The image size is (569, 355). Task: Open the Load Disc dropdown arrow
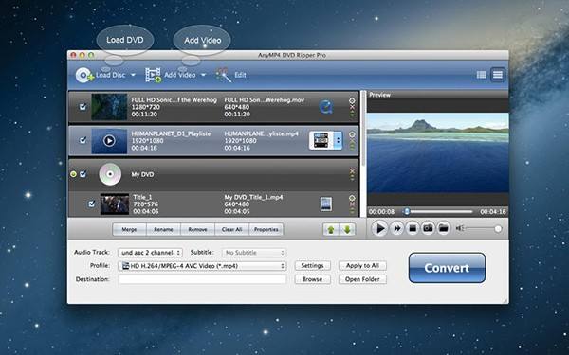(133, 75)
